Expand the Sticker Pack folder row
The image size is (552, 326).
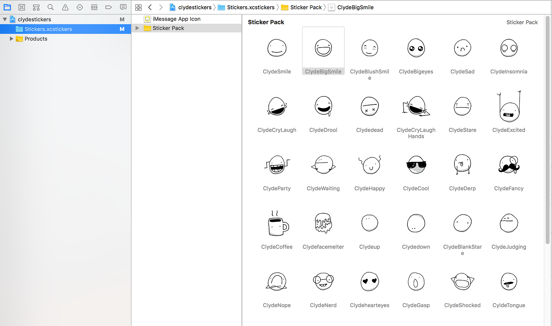click(137, 28)
